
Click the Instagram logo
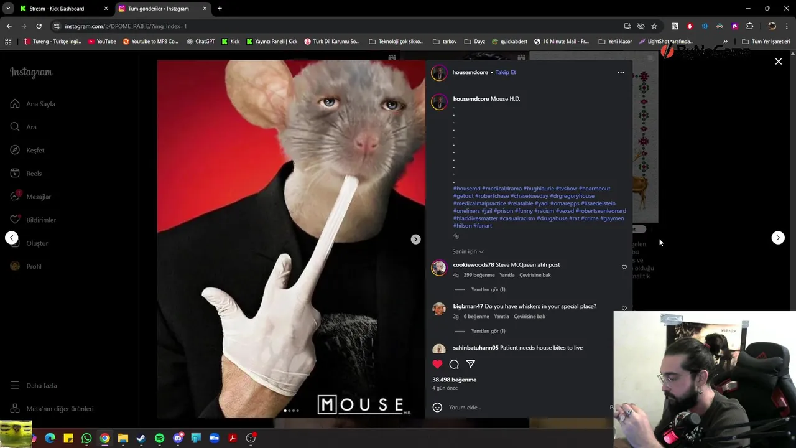(31, 72)
